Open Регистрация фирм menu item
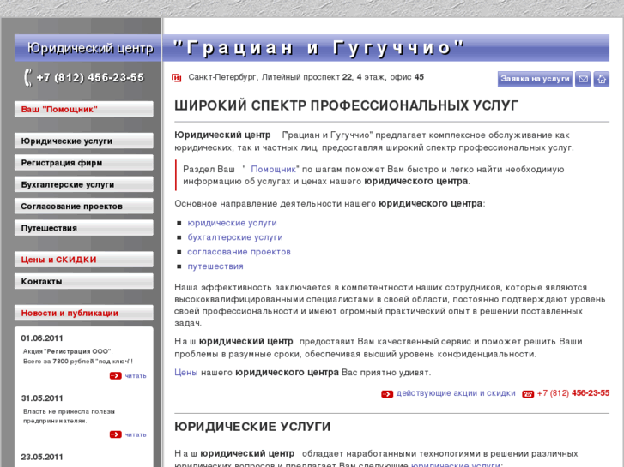This screenshot has height=467, width=624. coord(84,163)
